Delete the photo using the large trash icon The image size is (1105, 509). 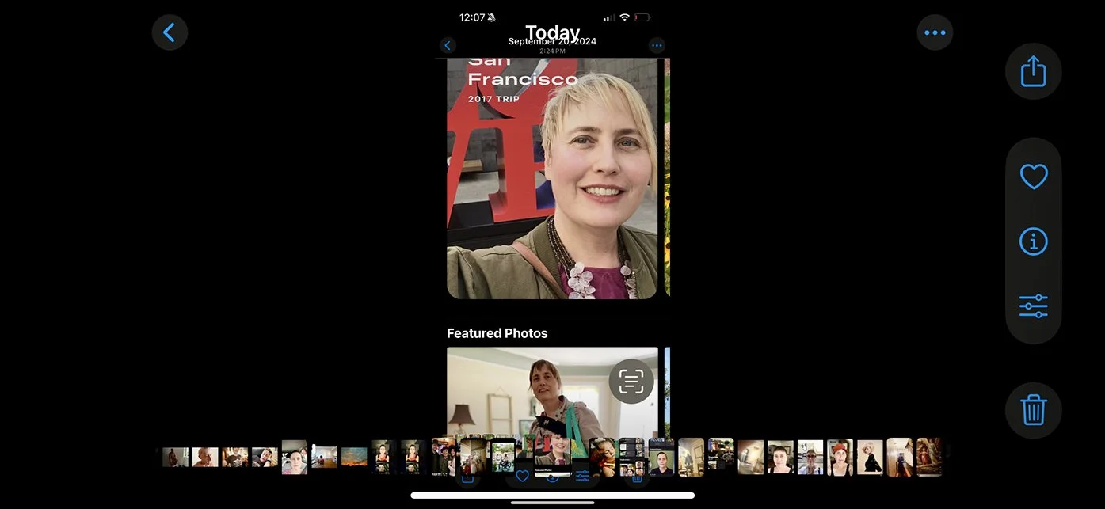(1033, 411)
